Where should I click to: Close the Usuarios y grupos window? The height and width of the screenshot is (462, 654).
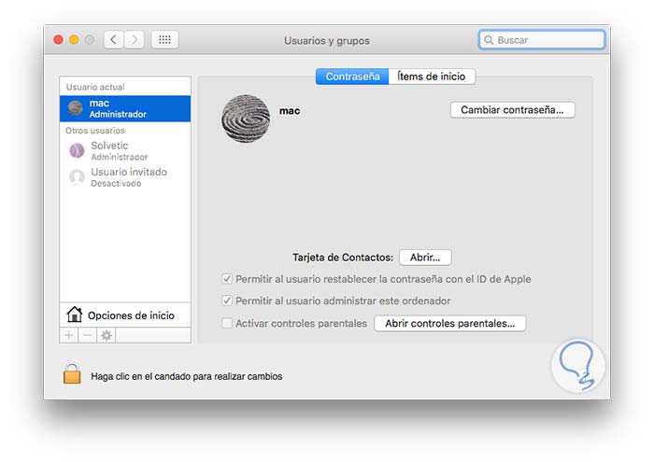click(58, 40)
